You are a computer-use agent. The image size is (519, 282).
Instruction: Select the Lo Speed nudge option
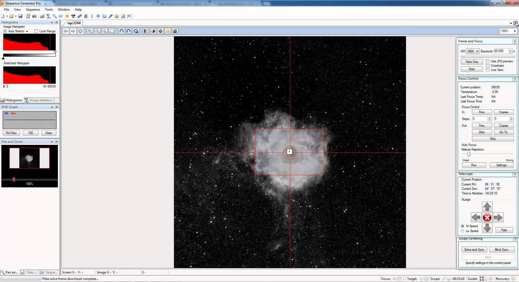click(x=463, y=231)
